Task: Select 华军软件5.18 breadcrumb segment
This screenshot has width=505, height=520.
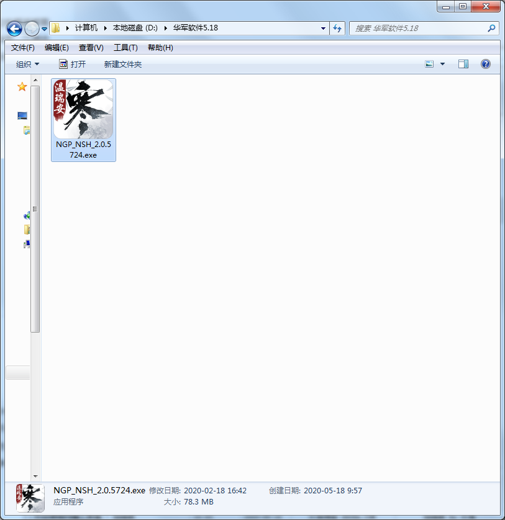Action: pos(195,28)
